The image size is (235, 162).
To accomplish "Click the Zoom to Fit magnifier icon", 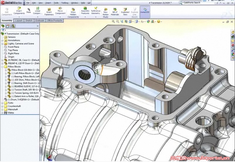I will pos(113,22).
